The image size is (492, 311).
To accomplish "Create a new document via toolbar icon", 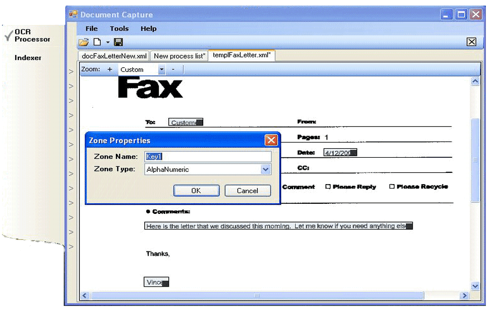I will [96, 42].
